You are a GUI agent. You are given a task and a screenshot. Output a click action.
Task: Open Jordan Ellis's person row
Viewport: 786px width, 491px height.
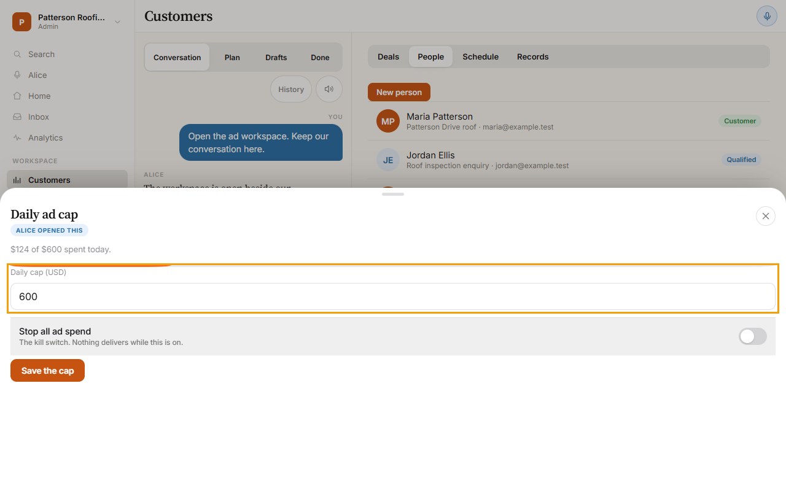[569, 160]
